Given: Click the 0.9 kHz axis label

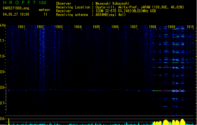Looking at the screenshot, I should pyautogui.click(x=3, y=72).
